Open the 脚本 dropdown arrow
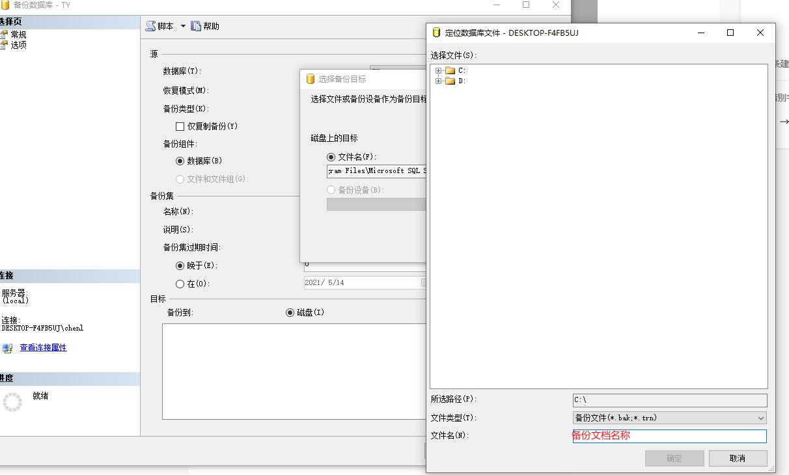The width and height of the screenshot is (789, 475). coord(182,26)
